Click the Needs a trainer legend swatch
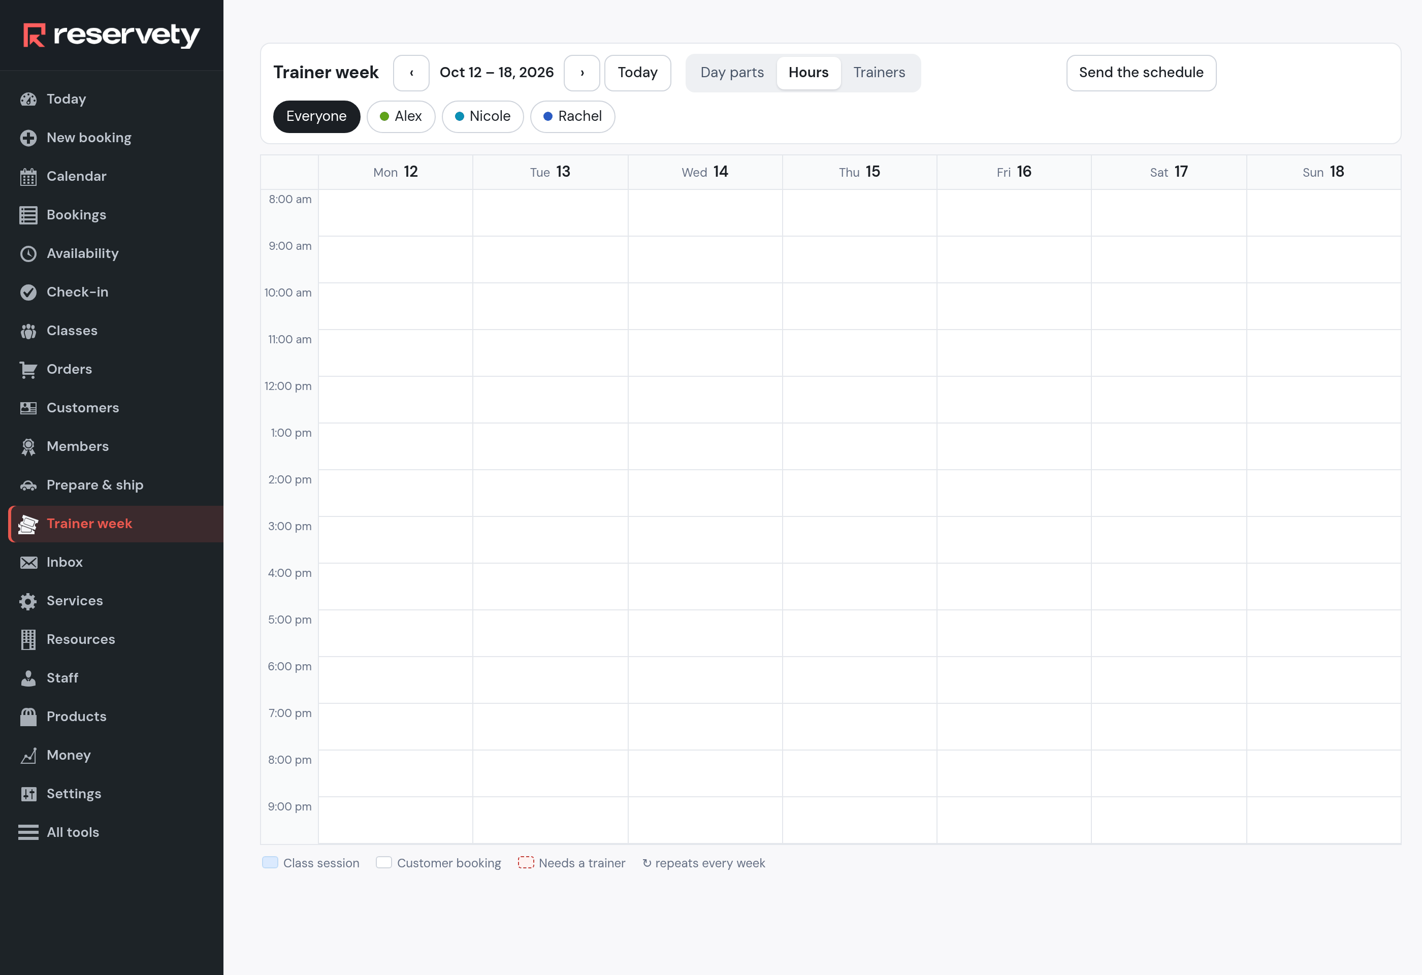 (x=526, y=862)
